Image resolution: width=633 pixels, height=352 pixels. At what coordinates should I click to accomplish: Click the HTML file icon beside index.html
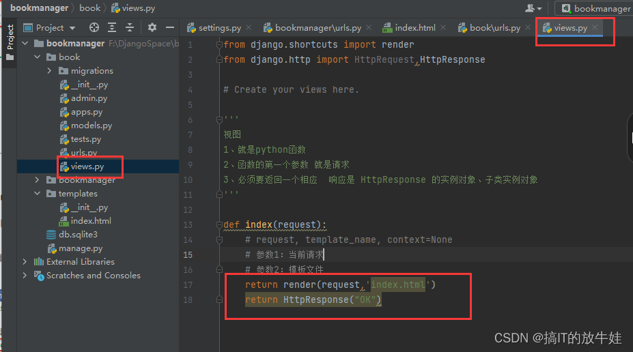tap(64, 221)
